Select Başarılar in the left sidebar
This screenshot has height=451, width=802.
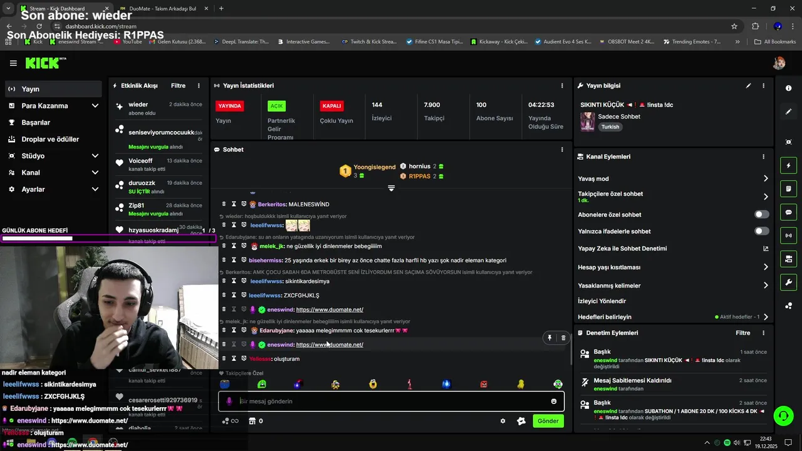click(x=53, y=122)
